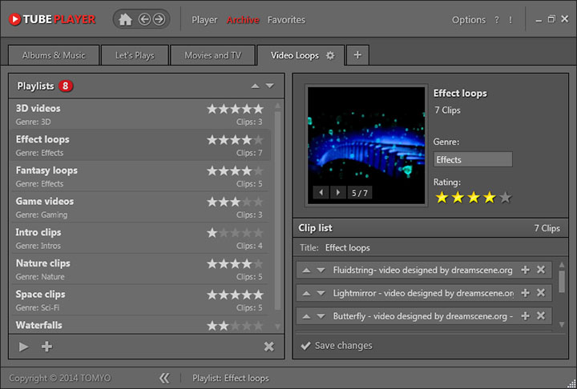
Task: Move the Fluidstring clip up
Action: (306, 271)
